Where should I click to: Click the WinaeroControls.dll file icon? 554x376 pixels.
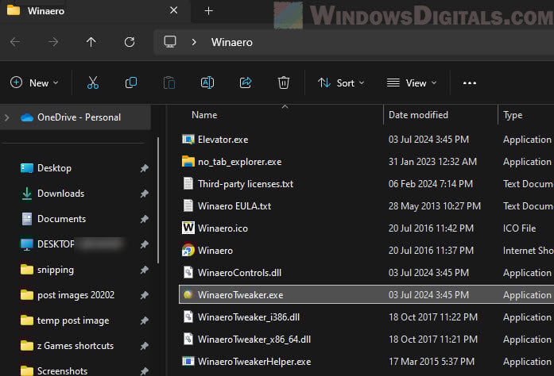point(188,272)
